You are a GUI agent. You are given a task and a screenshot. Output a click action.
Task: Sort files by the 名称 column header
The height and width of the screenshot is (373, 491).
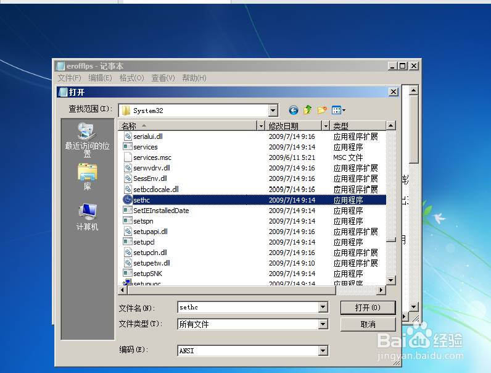tap(188, 126)
